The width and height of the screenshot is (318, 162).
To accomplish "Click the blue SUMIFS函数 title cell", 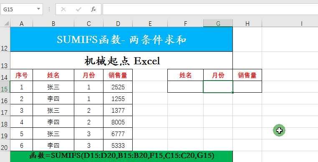I will (x=121, y=39).
